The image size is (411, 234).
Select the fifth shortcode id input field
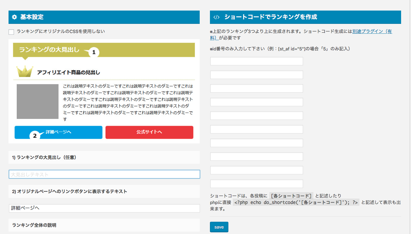(x=257, y=116)
